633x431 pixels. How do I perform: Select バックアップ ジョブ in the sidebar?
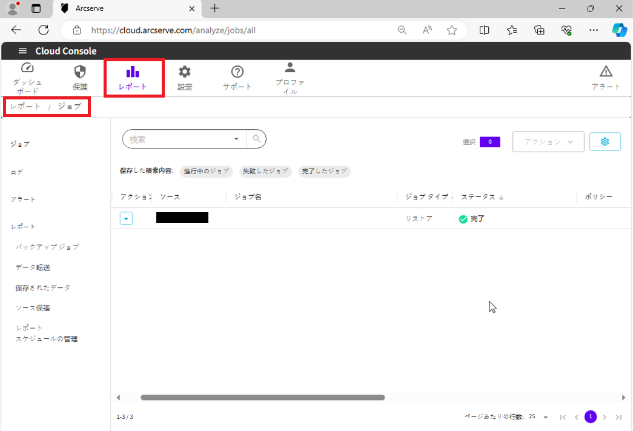[x=47, y=247]
